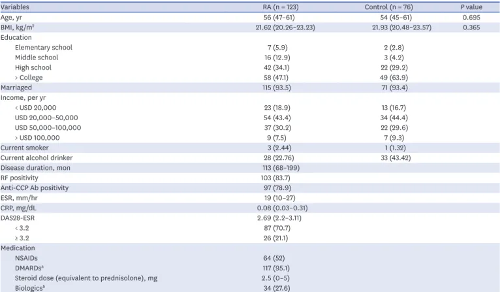Screen dimensions: 500x292
Task: Click the value '49 (63.9)'
Action: pos(394,78)
